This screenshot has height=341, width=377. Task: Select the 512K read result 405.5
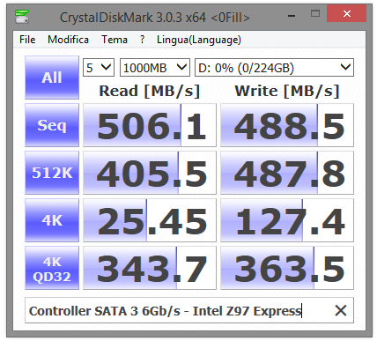[x=150, y=173]
